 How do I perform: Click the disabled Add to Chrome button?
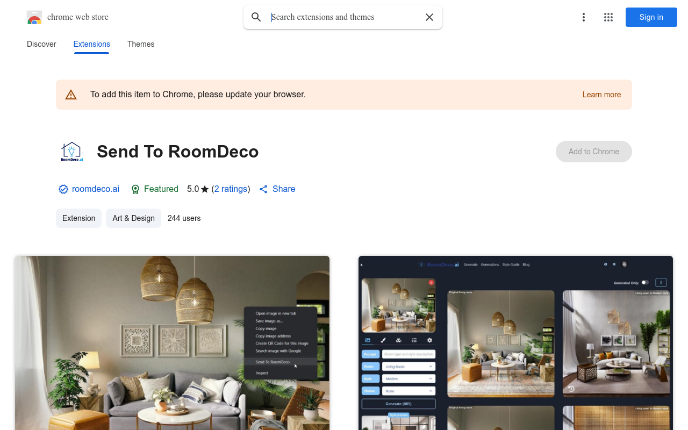pos(594,152)
